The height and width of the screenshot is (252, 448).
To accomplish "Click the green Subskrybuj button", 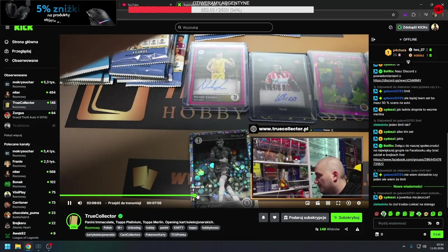I will [x=346, y=217].
